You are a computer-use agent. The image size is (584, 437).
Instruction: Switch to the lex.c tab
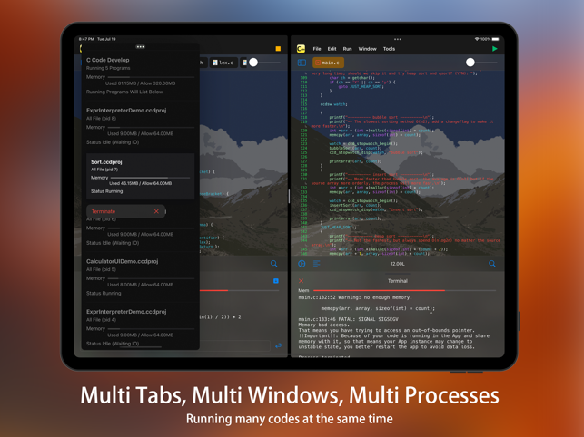223,63
